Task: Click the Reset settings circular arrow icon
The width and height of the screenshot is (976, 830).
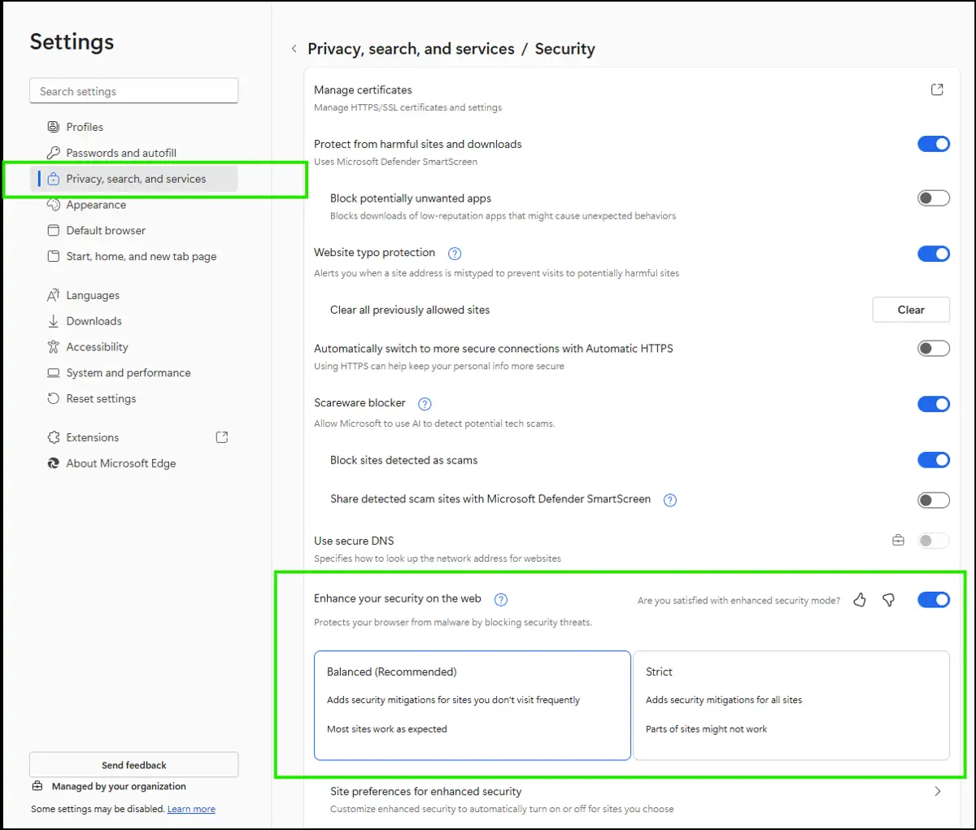Action: [x=54, y=399]
